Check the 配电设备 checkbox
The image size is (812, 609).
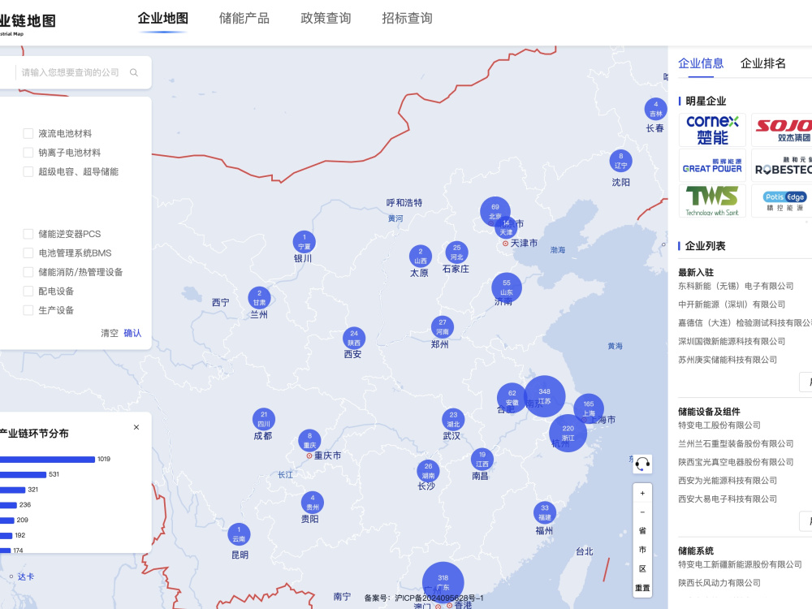click(x=28, y=291)
